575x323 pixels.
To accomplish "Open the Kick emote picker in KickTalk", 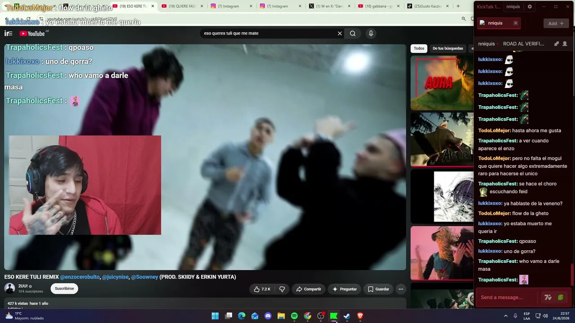I will point(561,297).
